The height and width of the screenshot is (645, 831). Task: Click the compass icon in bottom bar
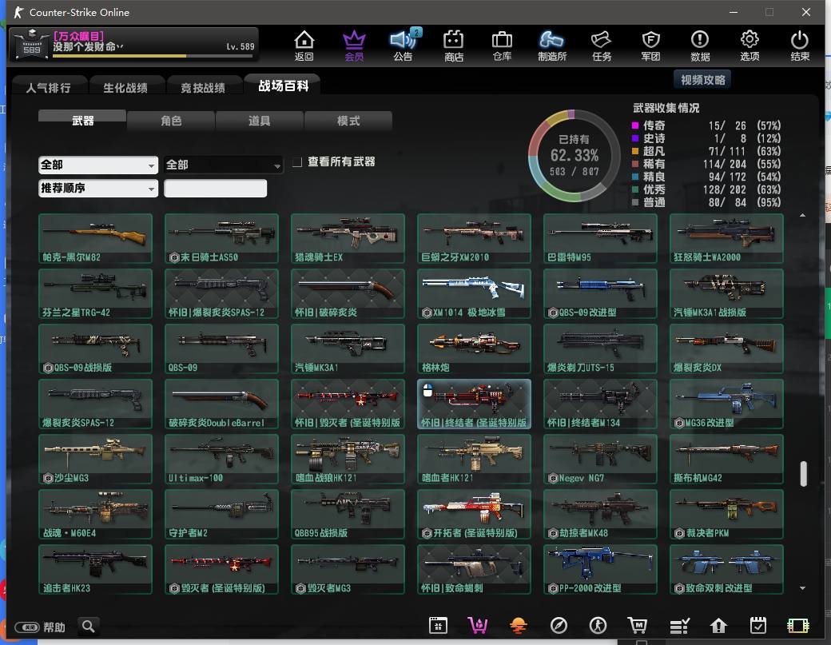click(x=559, y=625)
